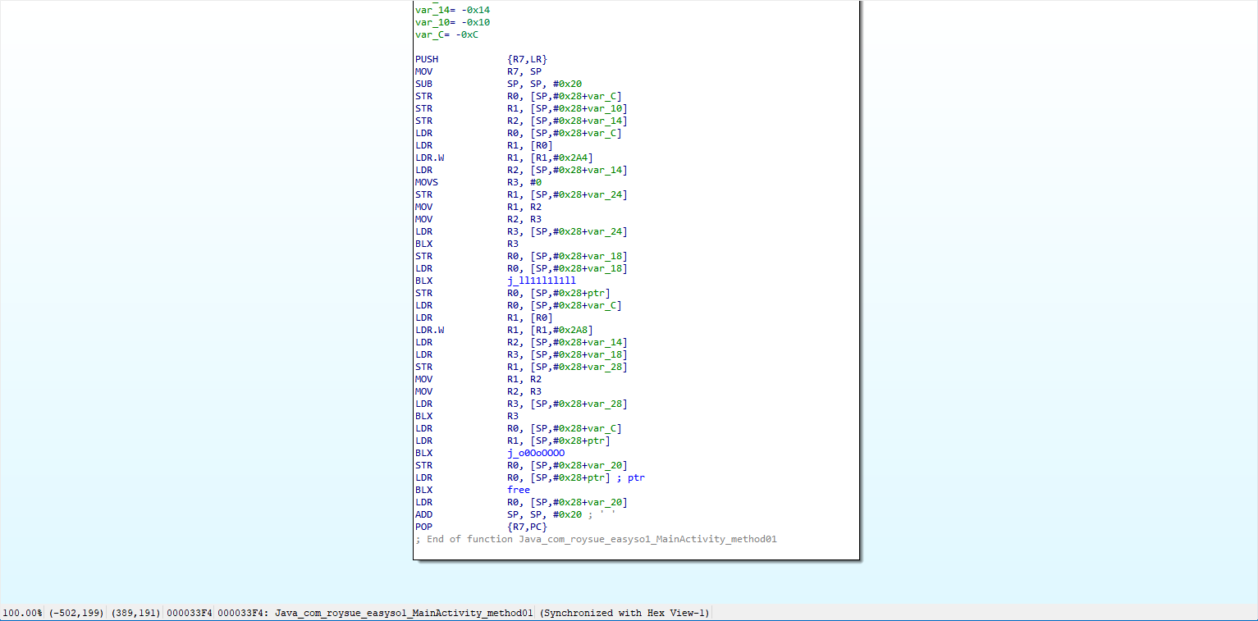Select the STR R0, [SP,#0x28+ptr] line
This screenshot has height=621, width=1258.
point(513,293)
